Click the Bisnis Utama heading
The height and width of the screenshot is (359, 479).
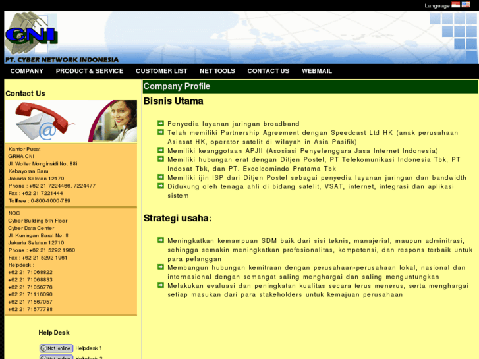(173, 101)
